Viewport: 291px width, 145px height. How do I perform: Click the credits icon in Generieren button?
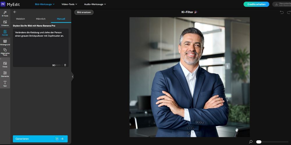[57, 139]
